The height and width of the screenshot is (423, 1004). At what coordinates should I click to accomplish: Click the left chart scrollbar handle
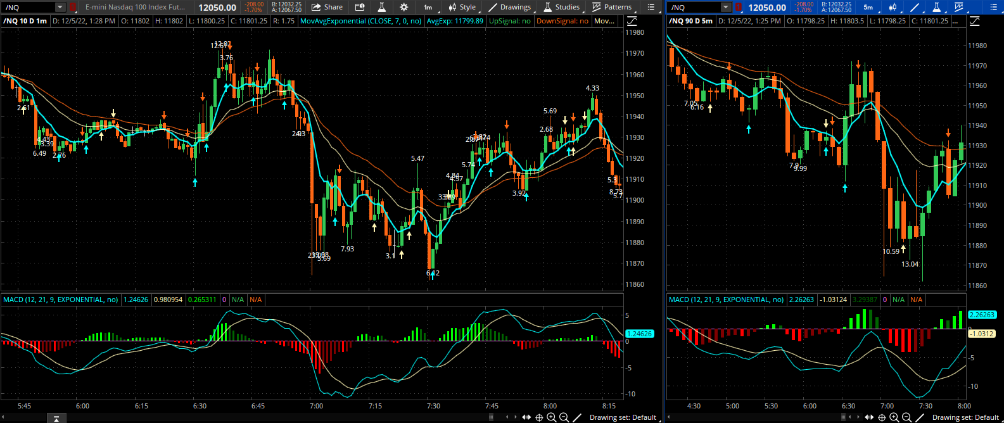(492, 417)
